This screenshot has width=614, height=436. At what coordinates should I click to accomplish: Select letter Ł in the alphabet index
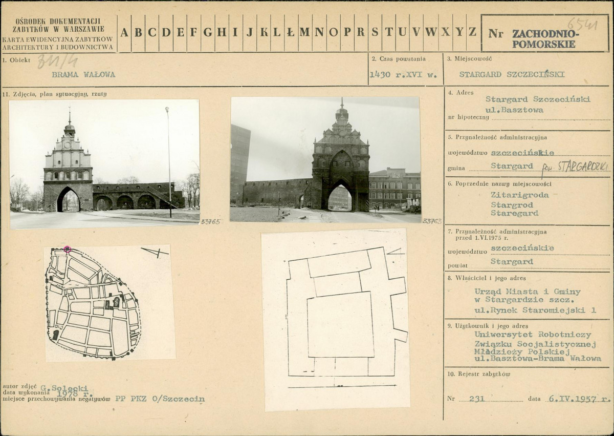click(x=291, y=33)
